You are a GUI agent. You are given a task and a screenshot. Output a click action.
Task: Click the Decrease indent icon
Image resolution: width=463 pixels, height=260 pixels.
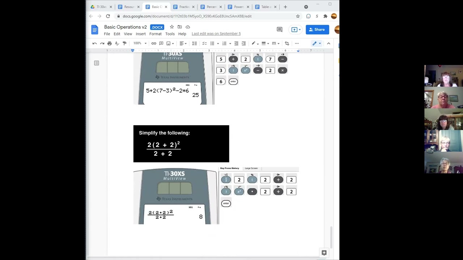pos(236,43)
